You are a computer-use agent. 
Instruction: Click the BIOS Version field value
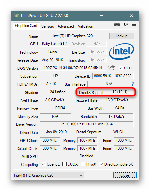point(73,68)
